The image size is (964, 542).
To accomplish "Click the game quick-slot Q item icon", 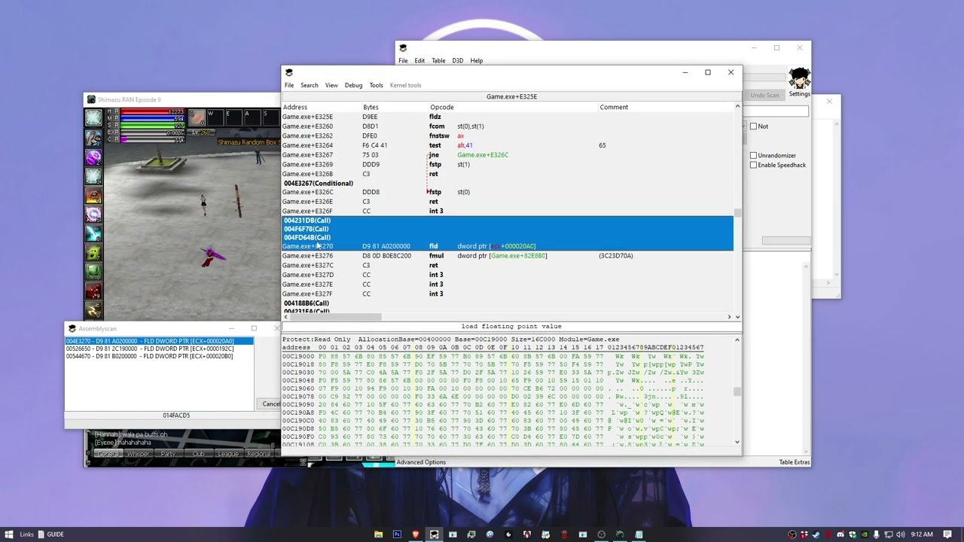I will tap(197, 117).
